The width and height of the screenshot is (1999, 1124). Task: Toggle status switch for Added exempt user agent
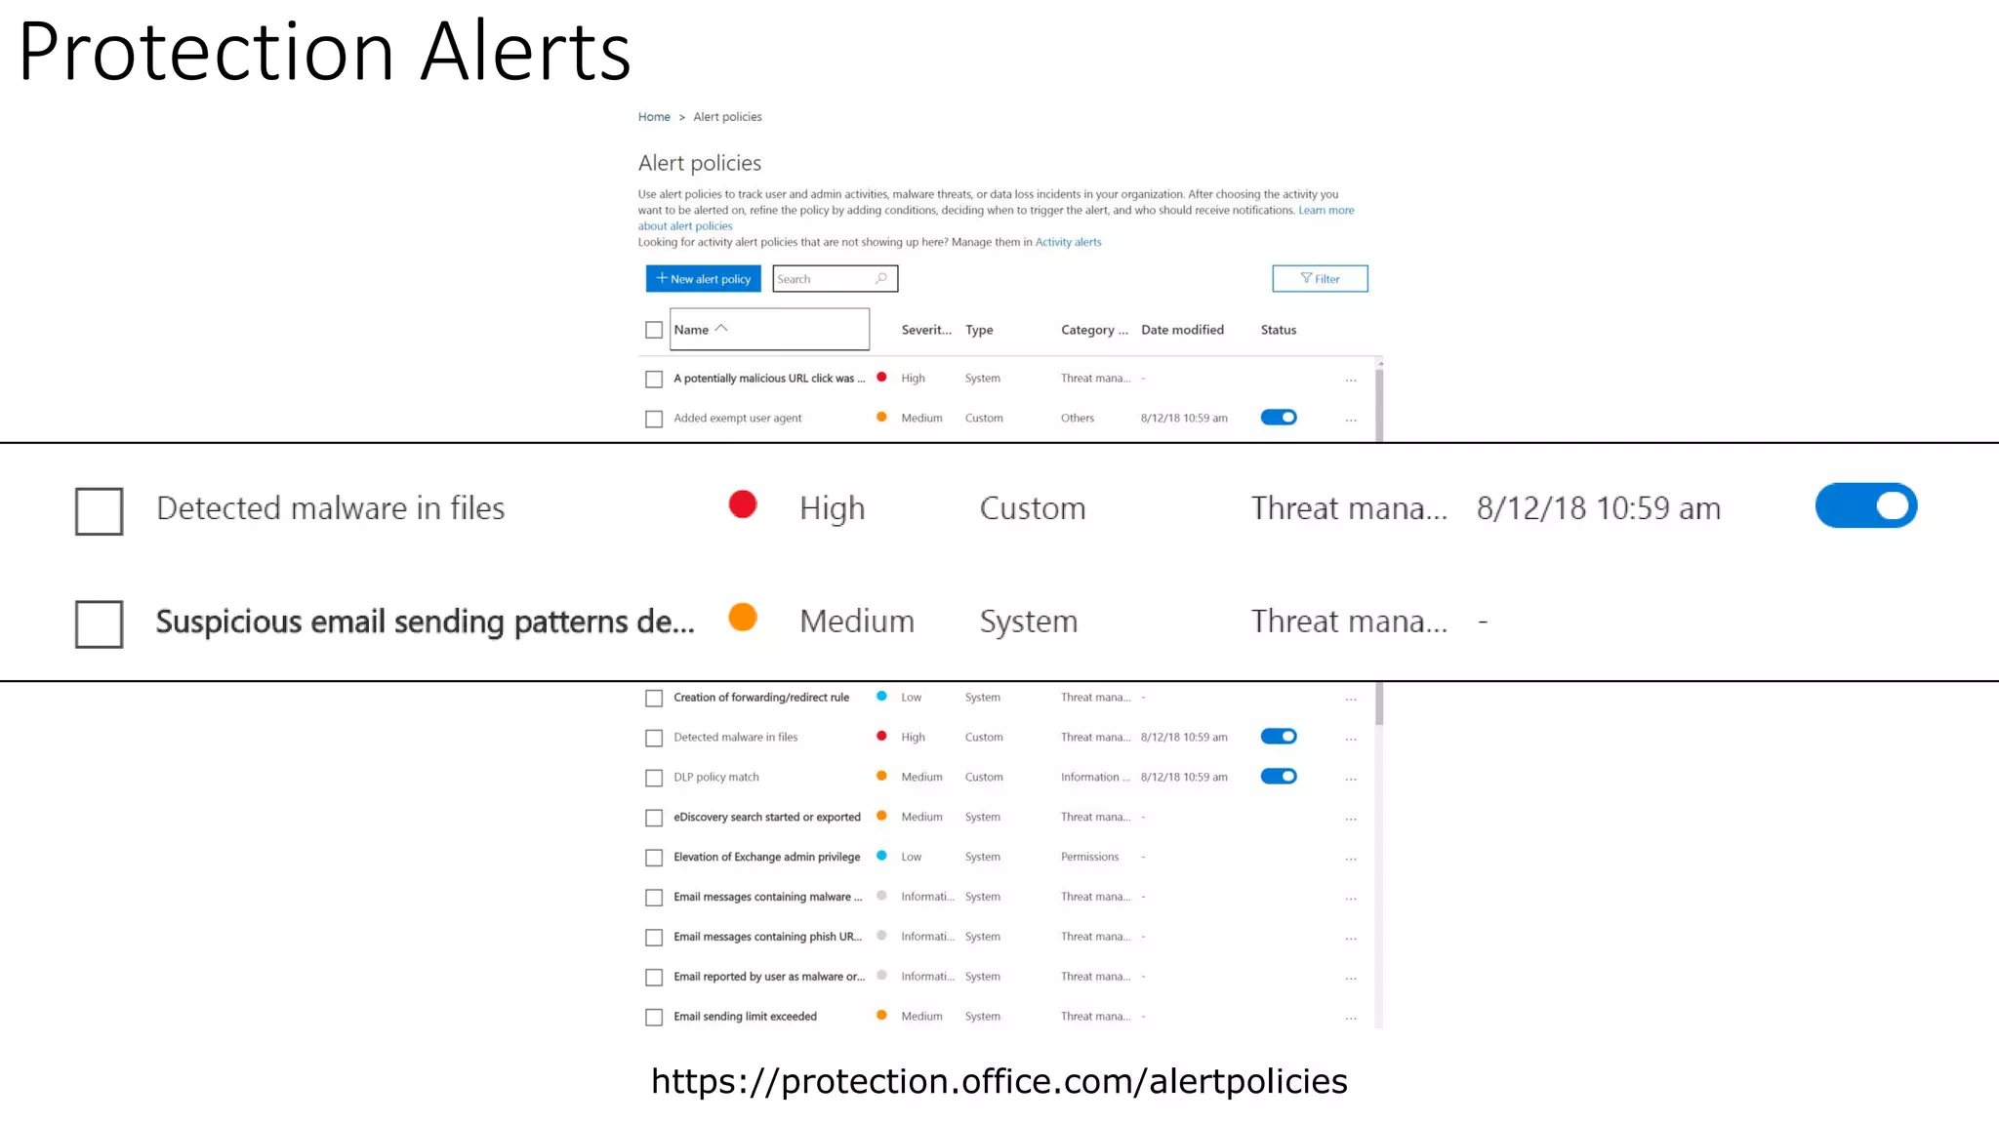pyautogui.click(x=1279, y=418)
